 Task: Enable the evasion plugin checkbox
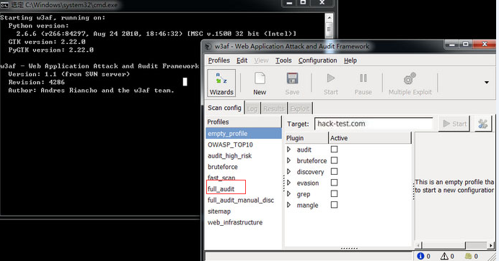[334, 183]
